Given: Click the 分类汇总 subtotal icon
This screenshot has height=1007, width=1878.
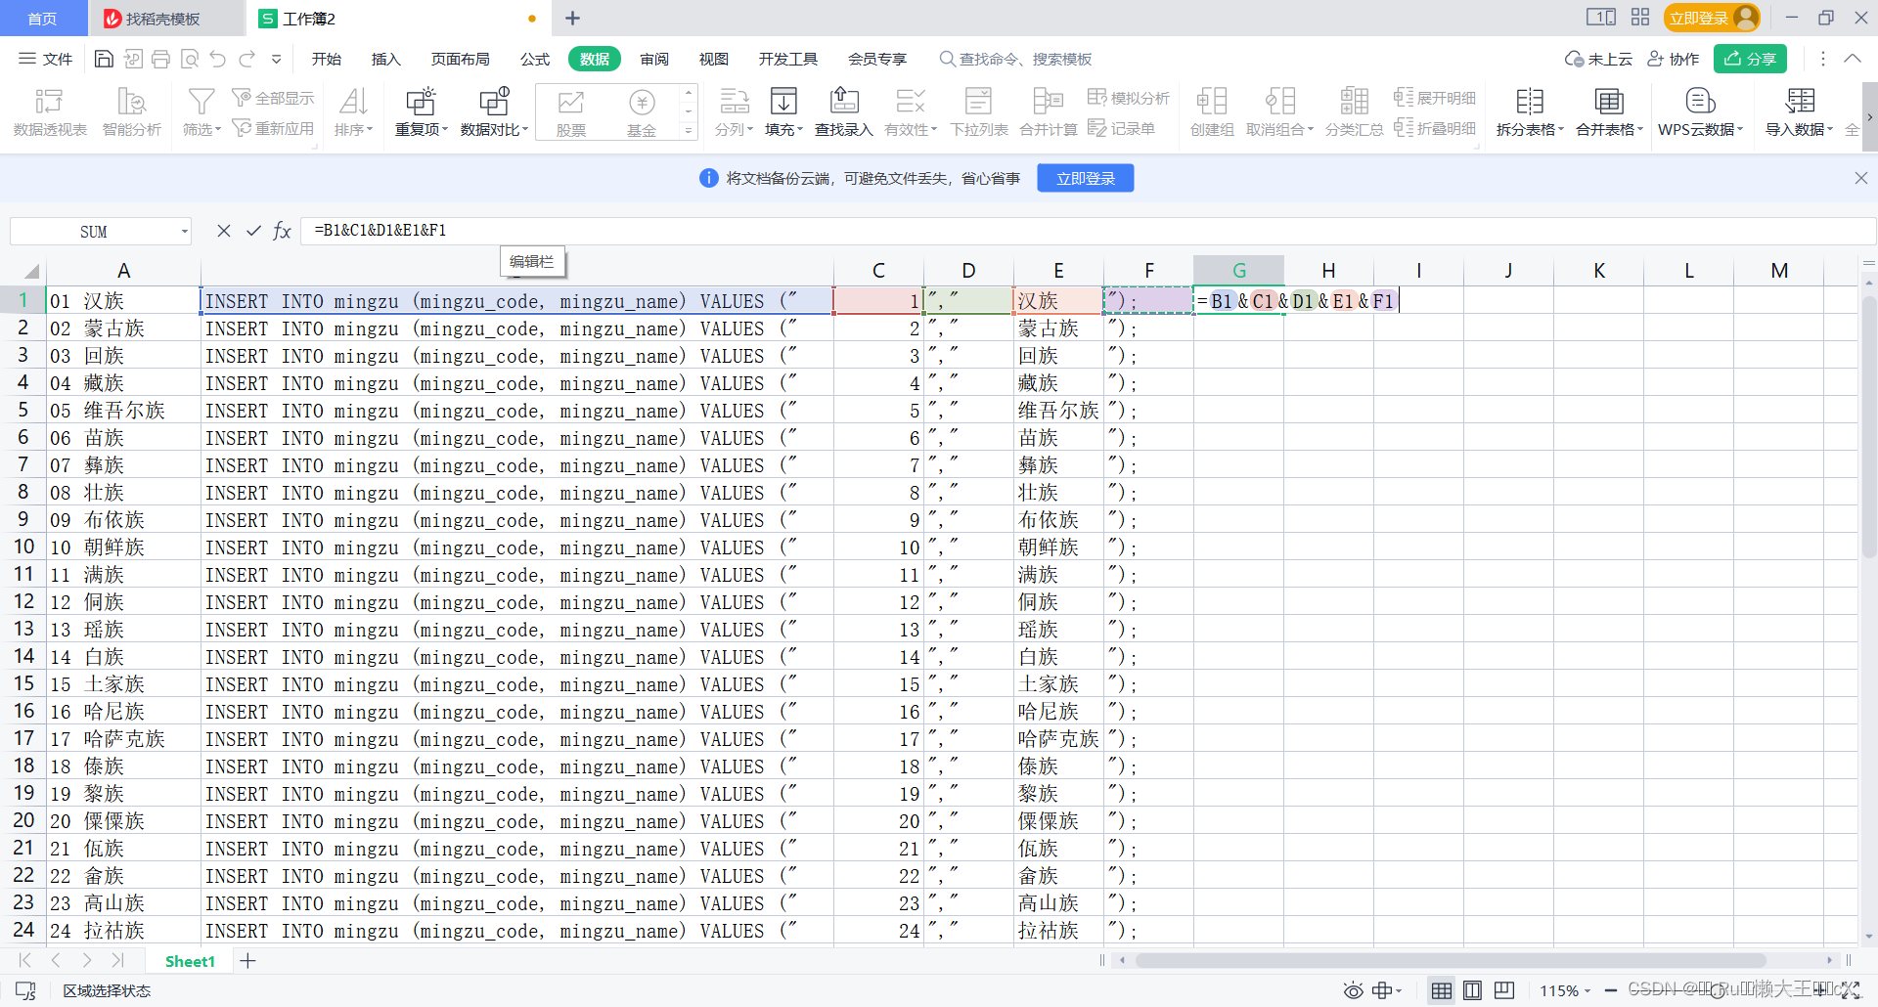Looking at the screenshot, I should (x=1354, y=112).
